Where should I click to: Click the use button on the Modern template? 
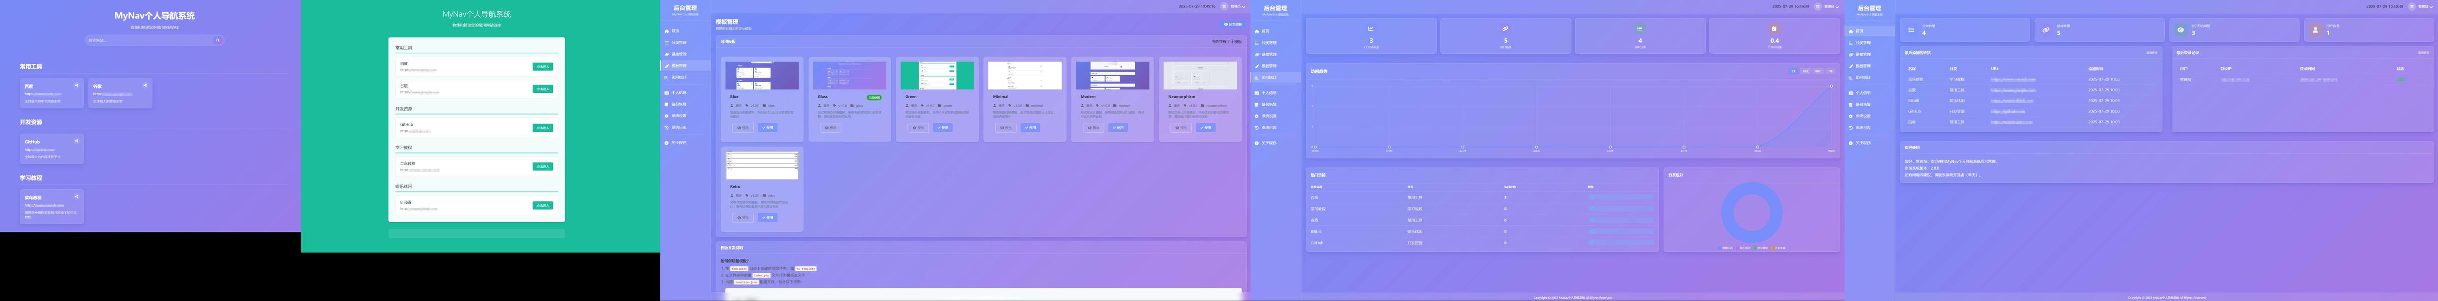point(1119,128)
